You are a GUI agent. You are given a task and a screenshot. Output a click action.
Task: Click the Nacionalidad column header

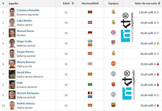coord(90,3)
